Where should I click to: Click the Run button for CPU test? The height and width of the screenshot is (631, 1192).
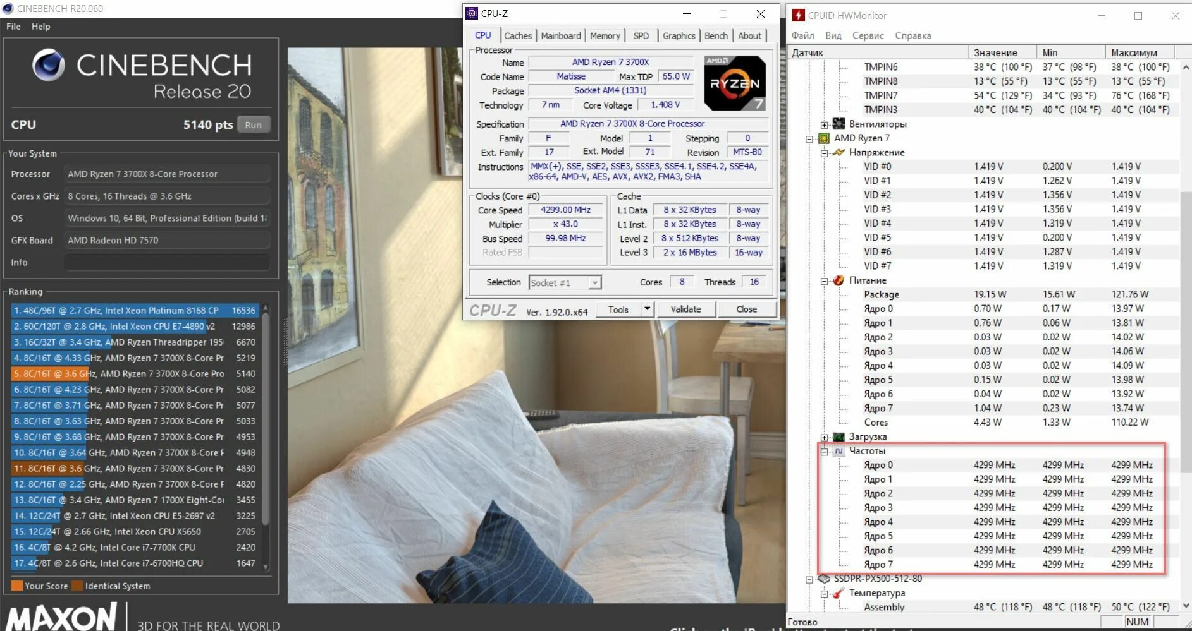click(x=254, y=125)
